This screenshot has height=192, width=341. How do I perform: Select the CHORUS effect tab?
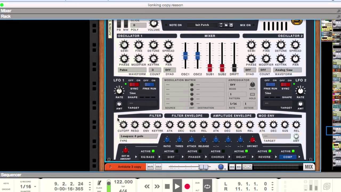(218, 157)
